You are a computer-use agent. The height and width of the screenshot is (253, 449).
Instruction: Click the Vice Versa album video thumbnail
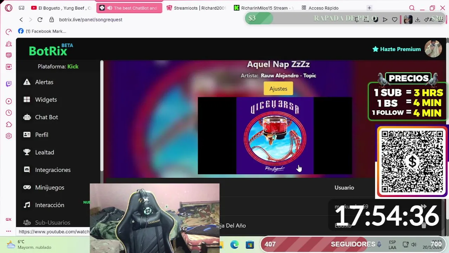click(275, 136)
